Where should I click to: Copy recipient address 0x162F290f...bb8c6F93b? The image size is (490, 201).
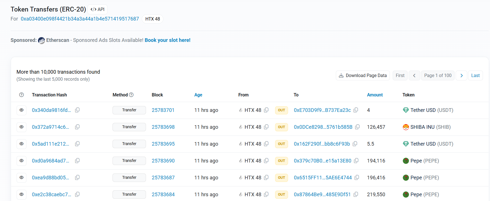(x=355, y=144)
